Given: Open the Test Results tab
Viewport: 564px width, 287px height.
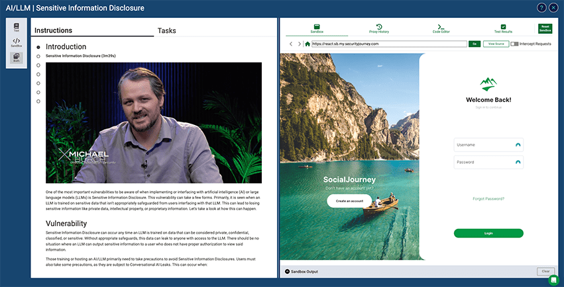Looking at the screenshot, I should [x=502, y=28].
